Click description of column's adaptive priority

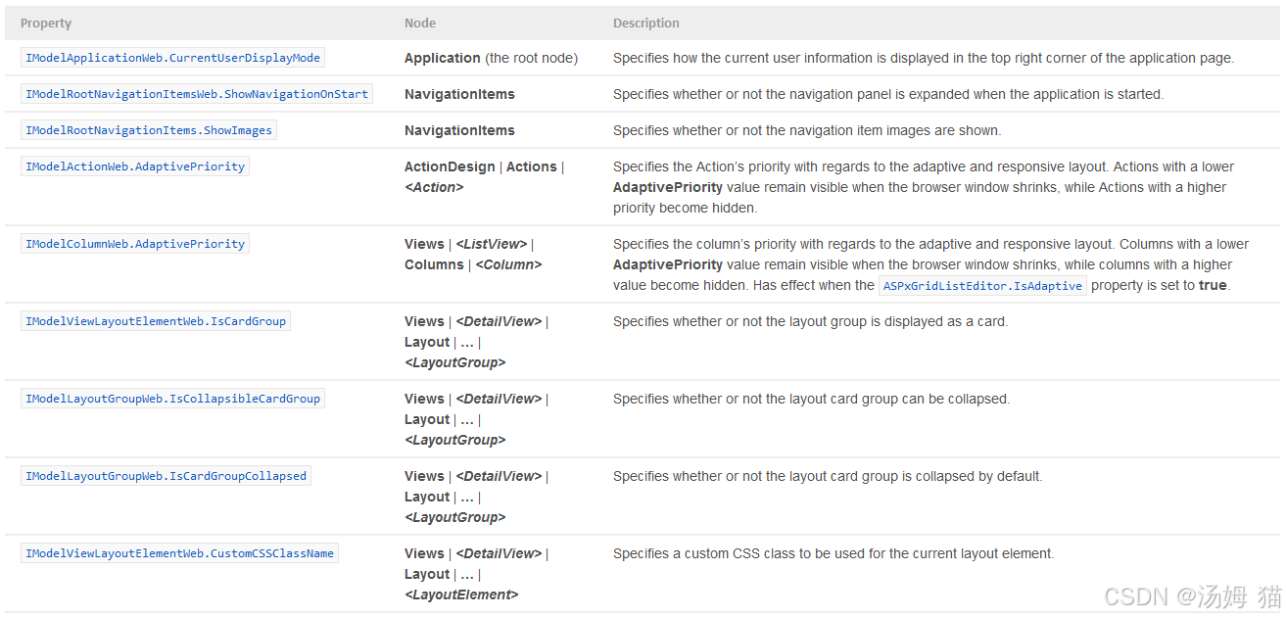point(931,264)
